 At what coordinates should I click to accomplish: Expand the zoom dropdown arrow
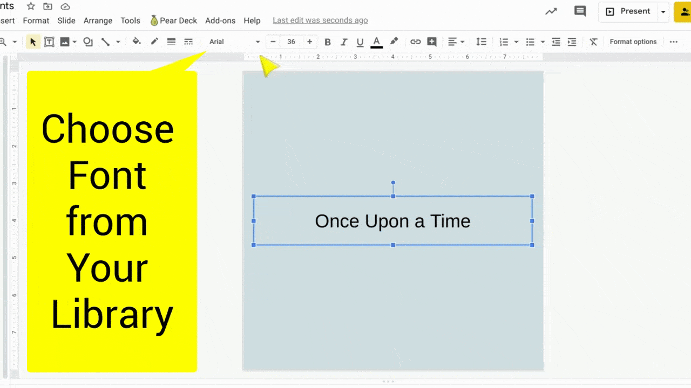click(x=15, y=41)
